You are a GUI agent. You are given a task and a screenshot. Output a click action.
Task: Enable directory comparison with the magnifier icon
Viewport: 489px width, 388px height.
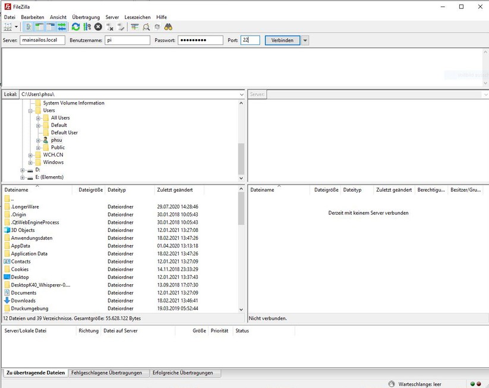[x=146, y=27]
